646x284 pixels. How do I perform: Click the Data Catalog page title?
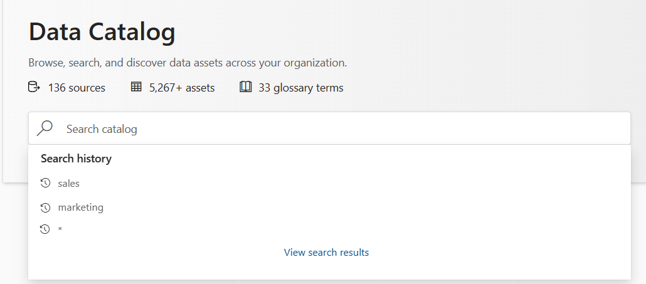(x=102, y=32)
